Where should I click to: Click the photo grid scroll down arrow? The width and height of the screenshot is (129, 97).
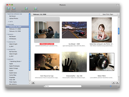(x=119, y=80)
